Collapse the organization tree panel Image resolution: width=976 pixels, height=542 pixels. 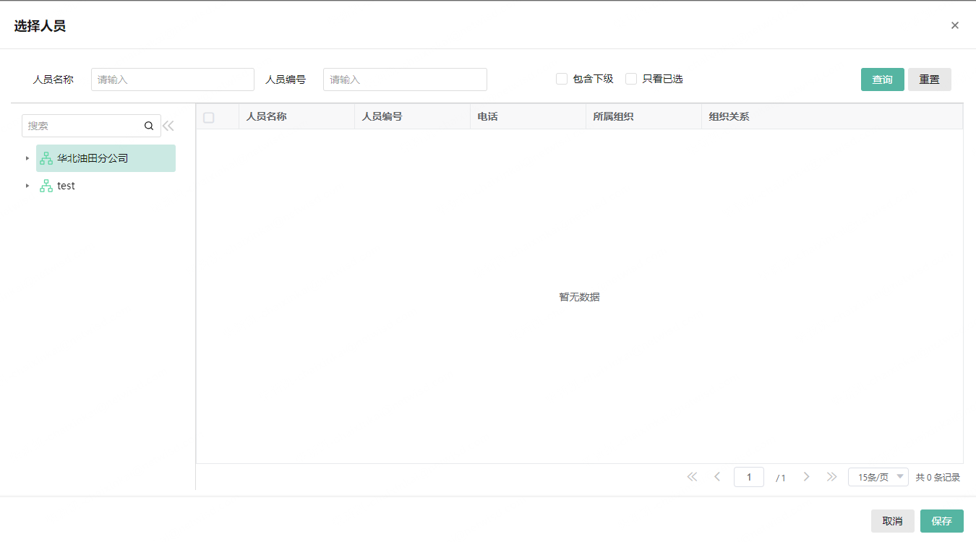pos(168,125)
